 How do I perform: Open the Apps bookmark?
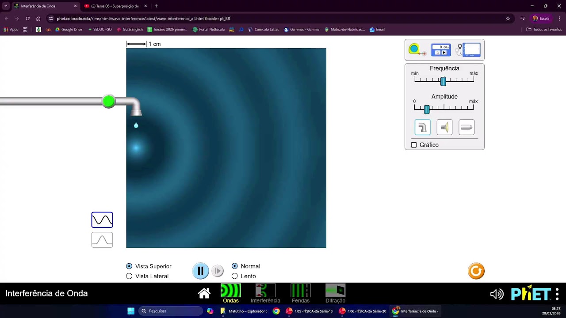pos(11,30)
